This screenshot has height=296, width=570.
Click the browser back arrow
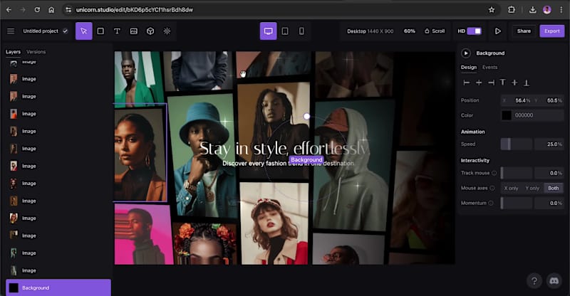pyautogui.click(x=9, y=10)
